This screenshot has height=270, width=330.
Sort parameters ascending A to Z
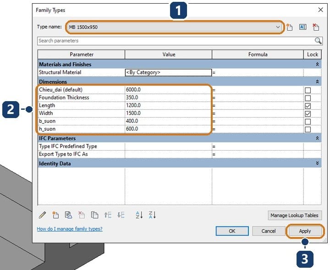[139, 215]
